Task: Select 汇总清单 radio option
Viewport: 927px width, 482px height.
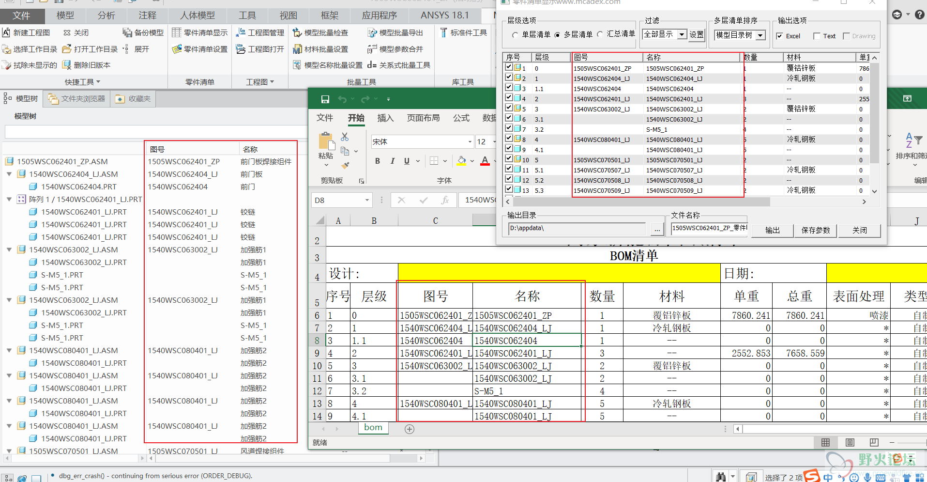Action: click(600, 34)
